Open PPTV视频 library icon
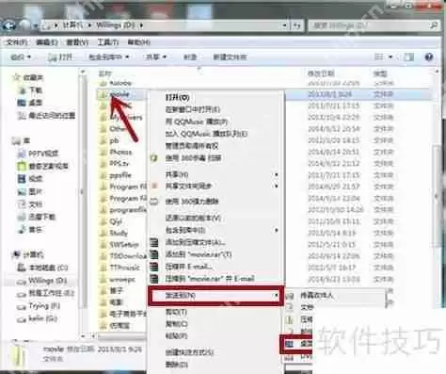 click(22, 154)
